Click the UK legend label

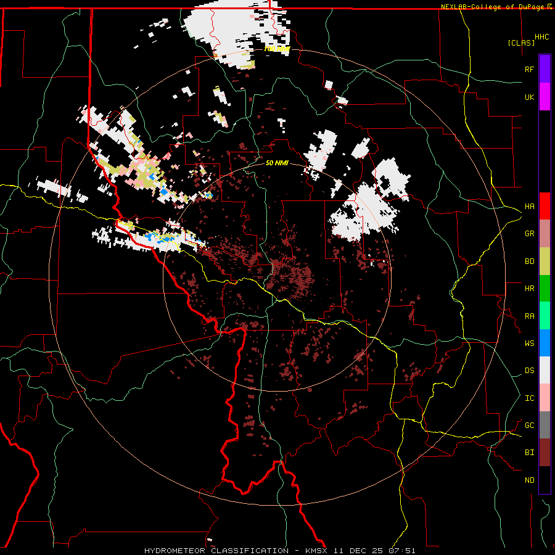coord(529,97)
